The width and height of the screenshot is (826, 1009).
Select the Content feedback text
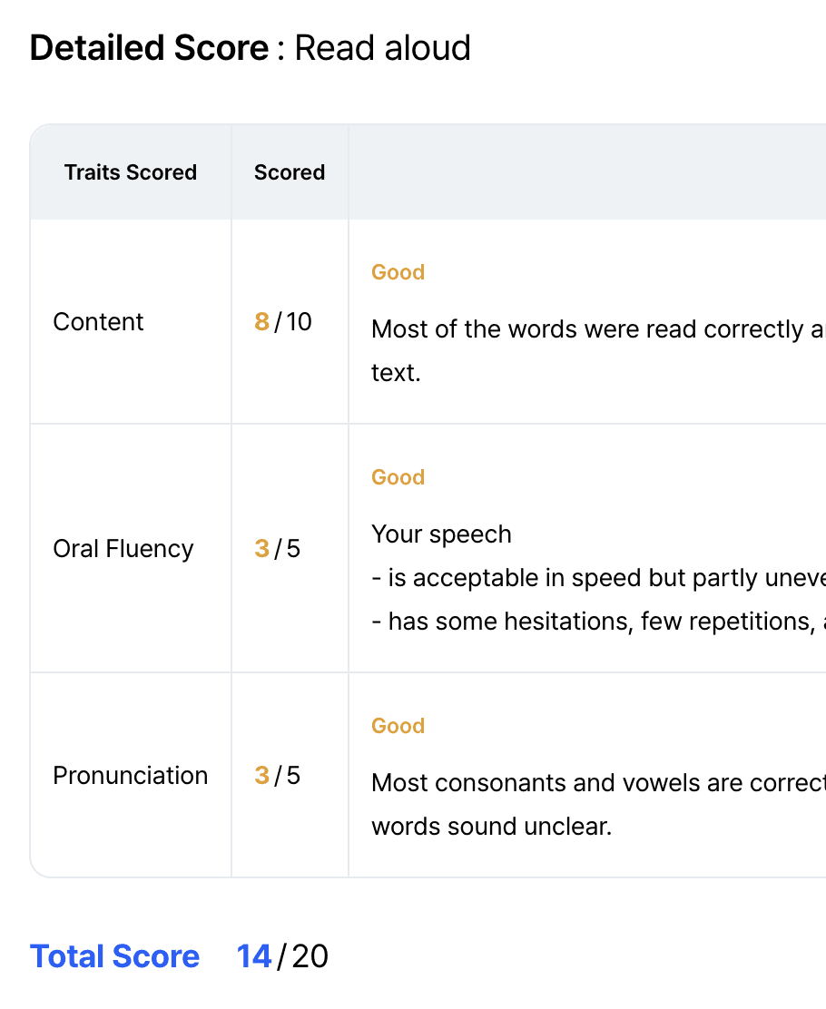pos(599,351)
